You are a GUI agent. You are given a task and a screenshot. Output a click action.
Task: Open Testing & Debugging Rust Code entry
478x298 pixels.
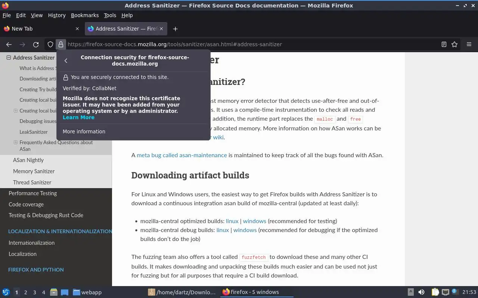click(x=46, y=215)
